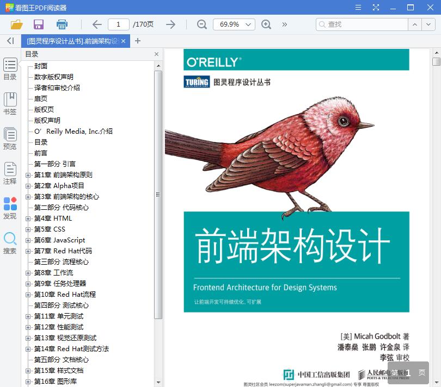Image resolution: width=441 pixels, height=387 pixels.
Task: Go to the next page arrow
Action: pyautogui.click(x=170, y=24)
